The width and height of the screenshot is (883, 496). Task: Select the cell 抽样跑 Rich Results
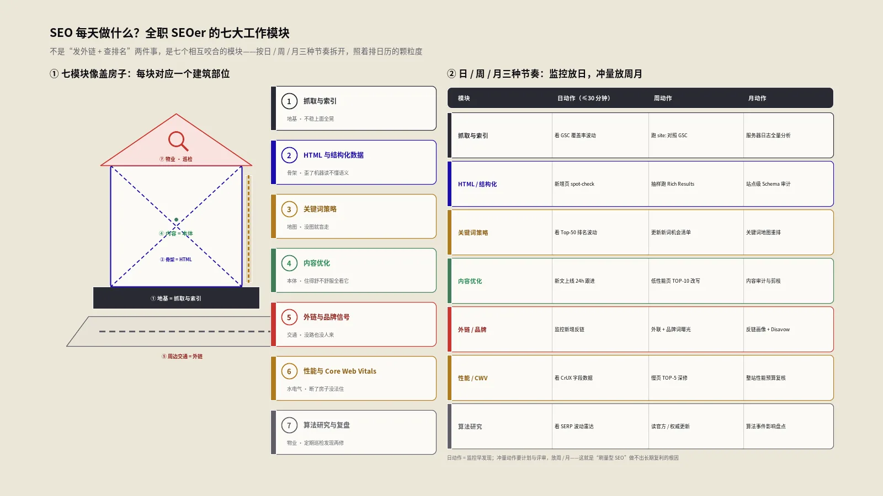(673, 184)
